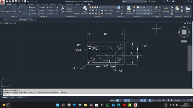The height and width of the screenshot is (108, 193).
Task: Click the search box in title bar
Action: pyautogui.click(x=133, y=1)
